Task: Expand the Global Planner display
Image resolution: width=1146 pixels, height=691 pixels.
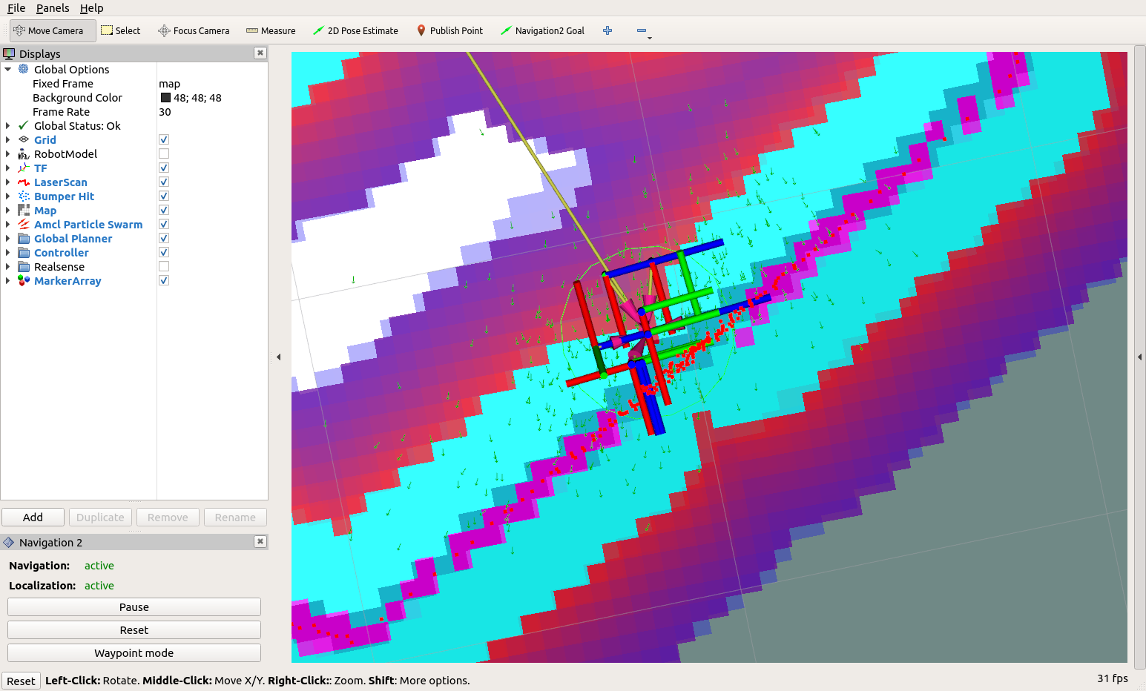Action: (x=7, y=238)
